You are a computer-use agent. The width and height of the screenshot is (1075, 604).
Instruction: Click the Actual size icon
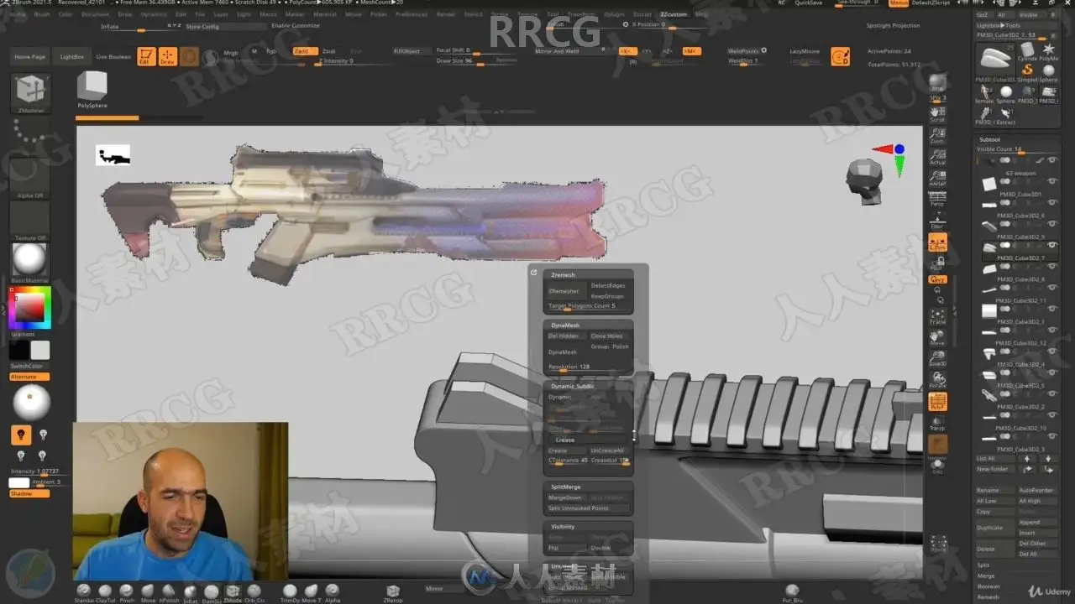[937, 156]
